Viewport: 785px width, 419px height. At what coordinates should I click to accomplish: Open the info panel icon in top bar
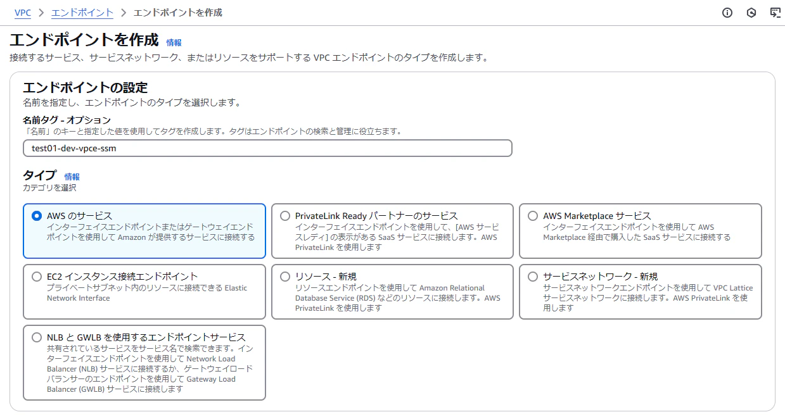coord(727,13)
